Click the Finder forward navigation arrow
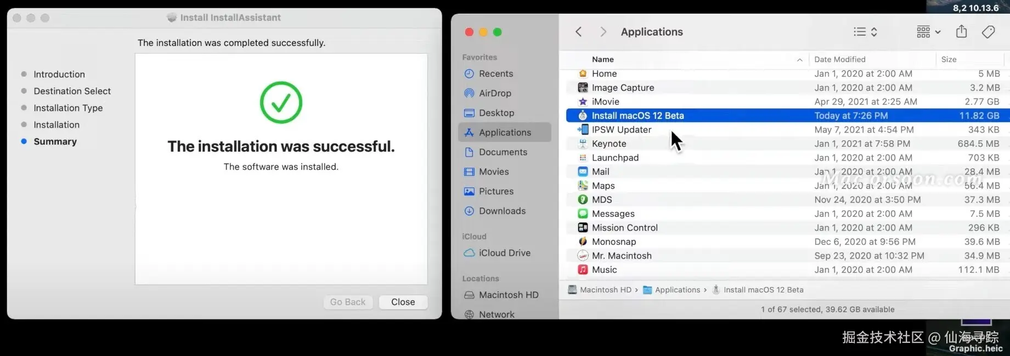Screen dimensions: 1010x356 603,32
